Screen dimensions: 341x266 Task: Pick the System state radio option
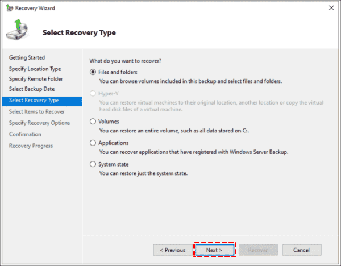[x=93, y=164]
